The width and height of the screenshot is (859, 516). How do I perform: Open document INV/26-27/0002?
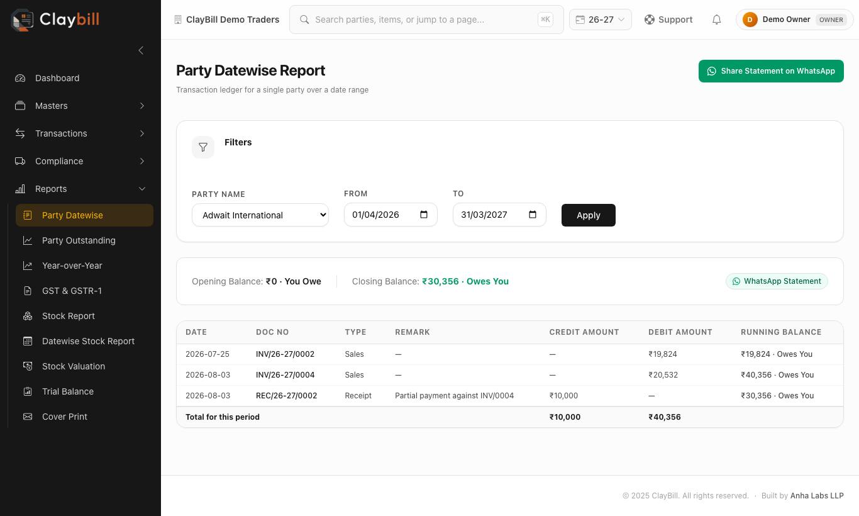[x=285, y=354]
